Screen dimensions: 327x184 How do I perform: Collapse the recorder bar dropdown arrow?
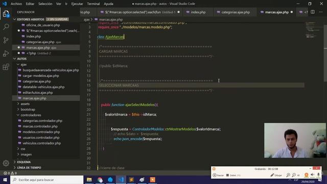click(x=310, y=169)
